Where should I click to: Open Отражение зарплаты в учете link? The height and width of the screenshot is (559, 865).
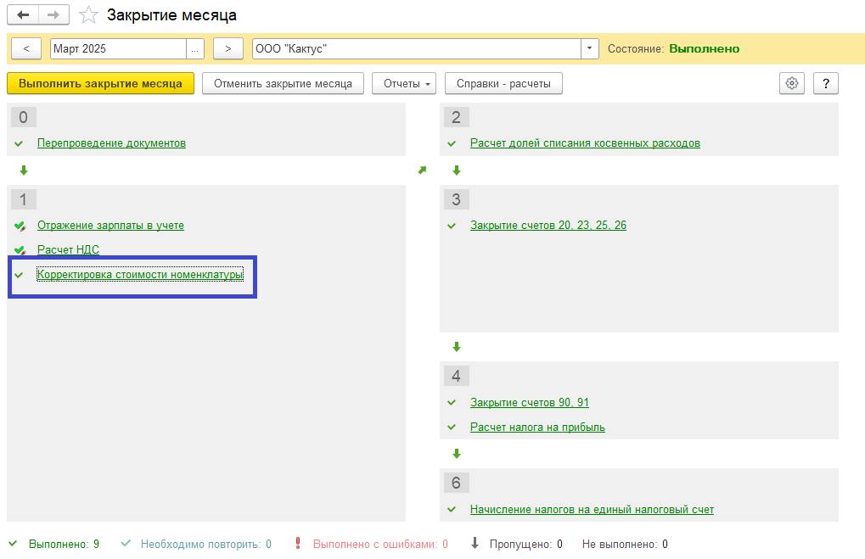110,226
